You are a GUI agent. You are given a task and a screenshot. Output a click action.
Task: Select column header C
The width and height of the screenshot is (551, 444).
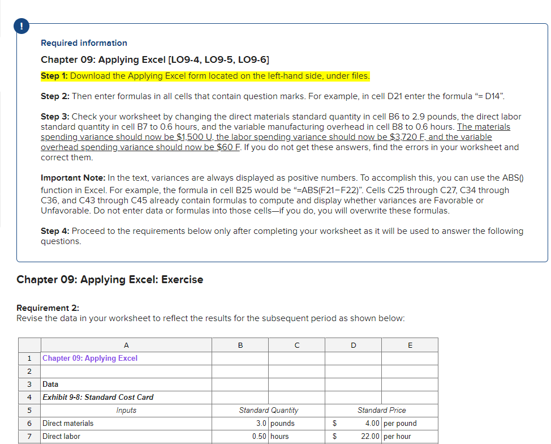pyautogui.click(x=296, y=345)
